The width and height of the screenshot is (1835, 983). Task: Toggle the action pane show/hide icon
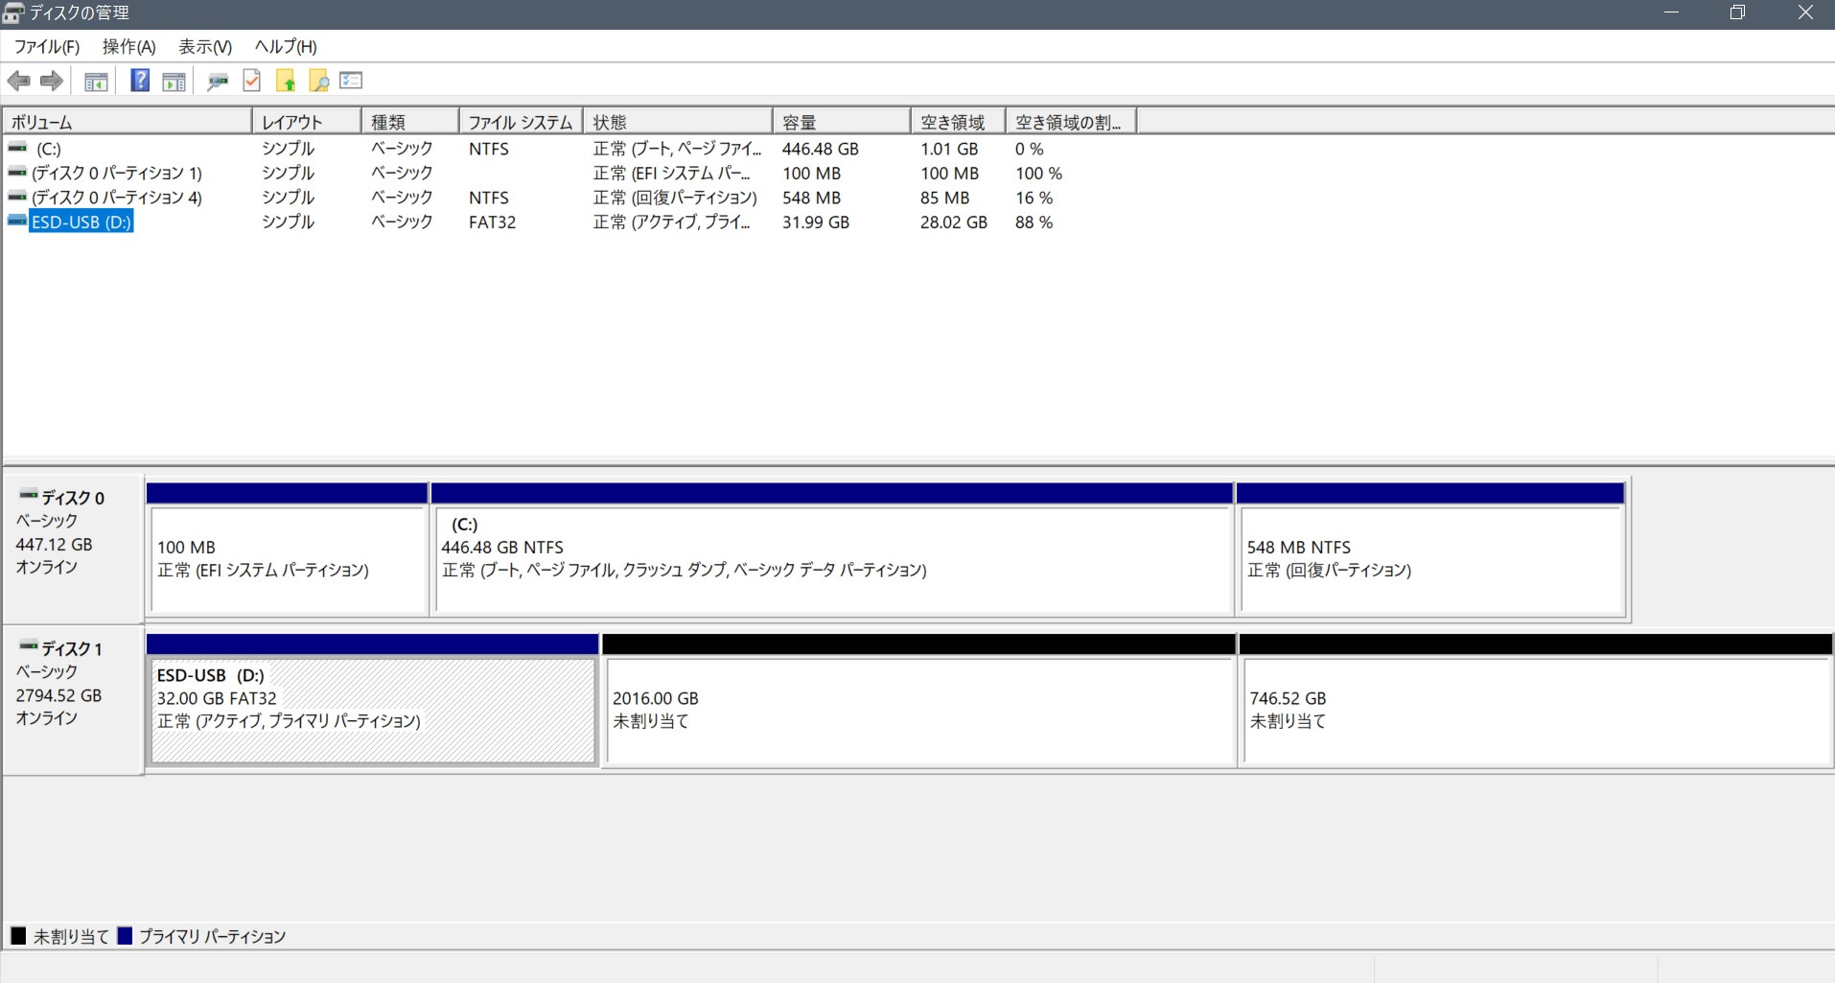click(174, 82)
